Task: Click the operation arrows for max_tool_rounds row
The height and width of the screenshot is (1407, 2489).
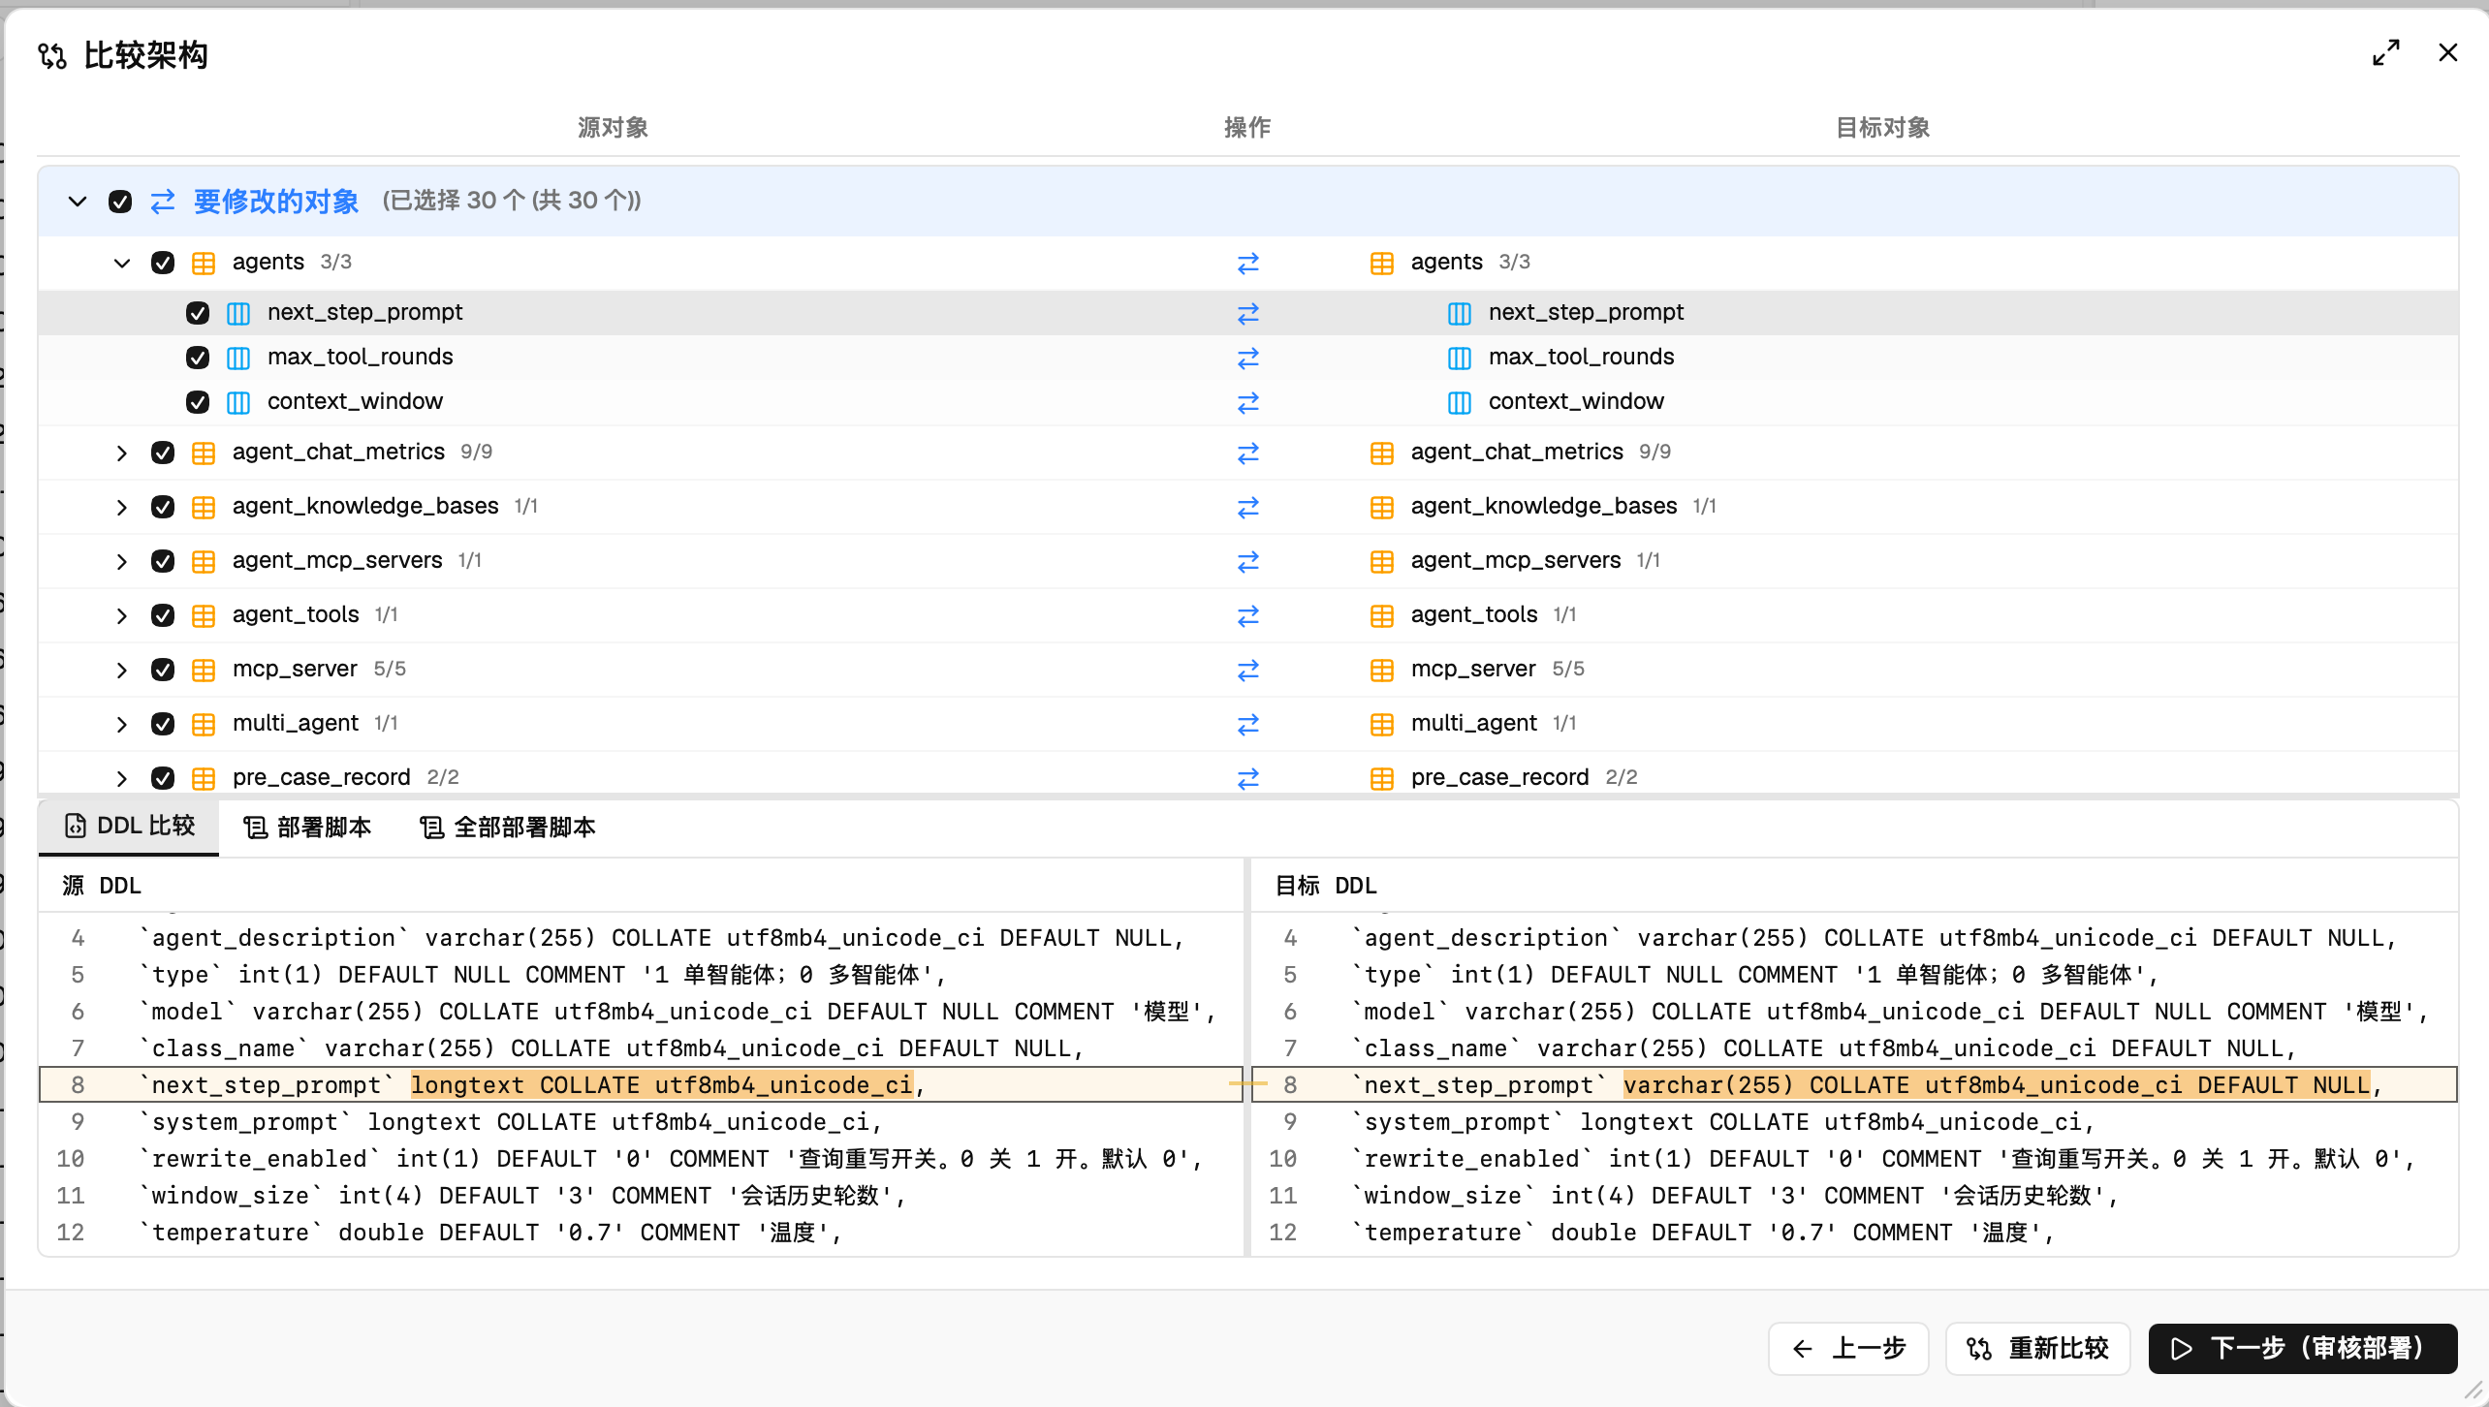Action: pos(1247,358)
